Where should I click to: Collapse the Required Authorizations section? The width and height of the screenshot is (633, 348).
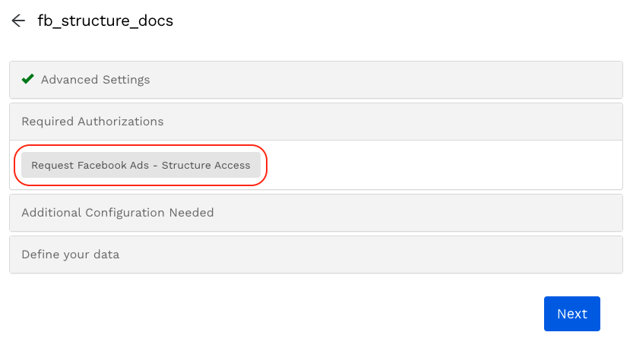point(315,122)
